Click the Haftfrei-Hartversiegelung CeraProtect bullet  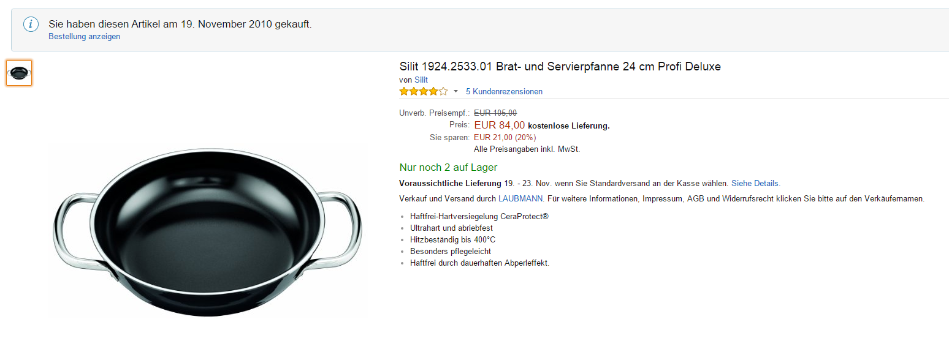point(479,217)
